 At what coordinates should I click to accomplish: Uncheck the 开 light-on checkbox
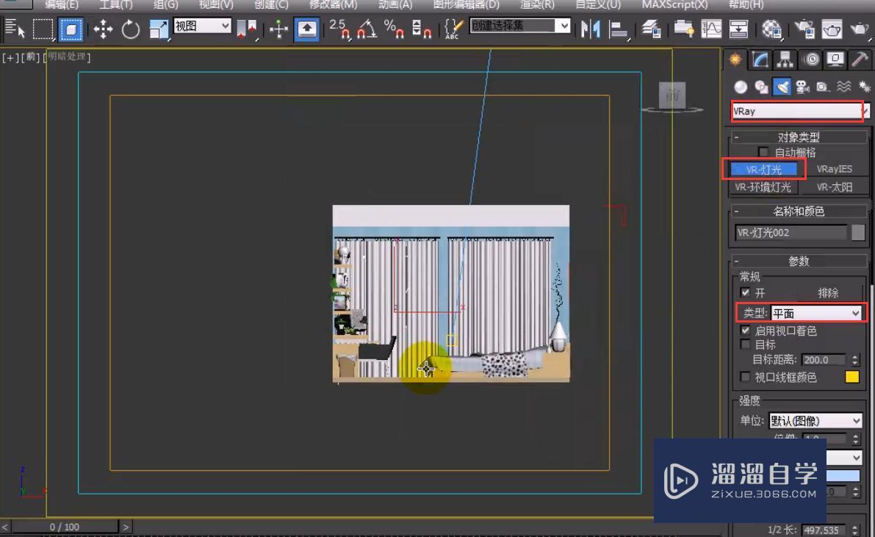click(746, 292)
